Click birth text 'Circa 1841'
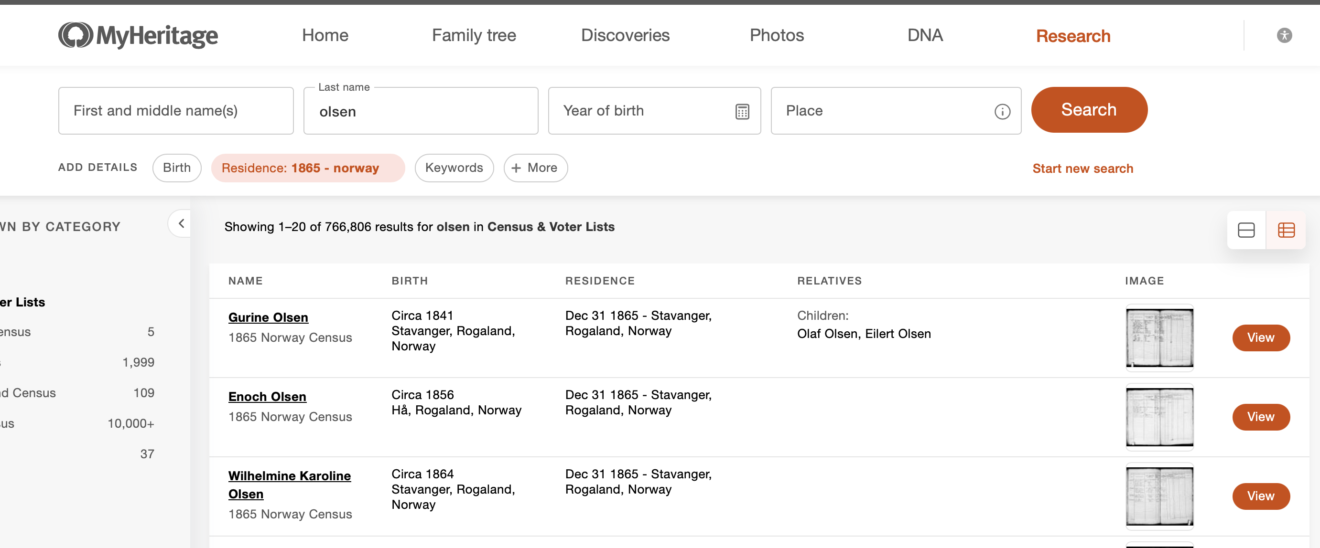The width and height of the screenshot is (1320, 548). coord(422,315)
